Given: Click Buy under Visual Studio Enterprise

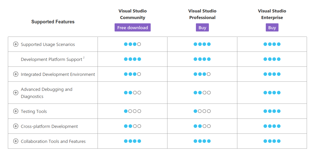Looking at the screenshot, I should click(x=272, y=27).
